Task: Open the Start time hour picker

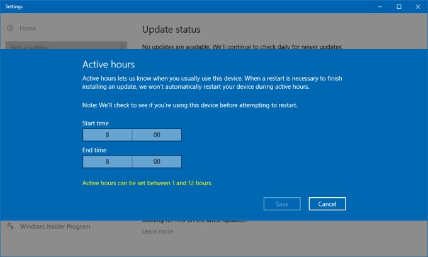Action: click(x=108, y=135)
